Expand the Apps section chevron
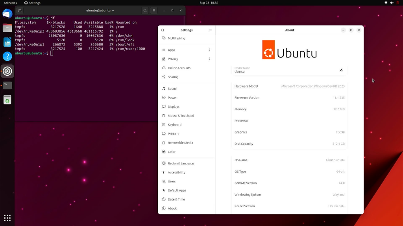The image size is (403, 226). (x=209, y=50)
